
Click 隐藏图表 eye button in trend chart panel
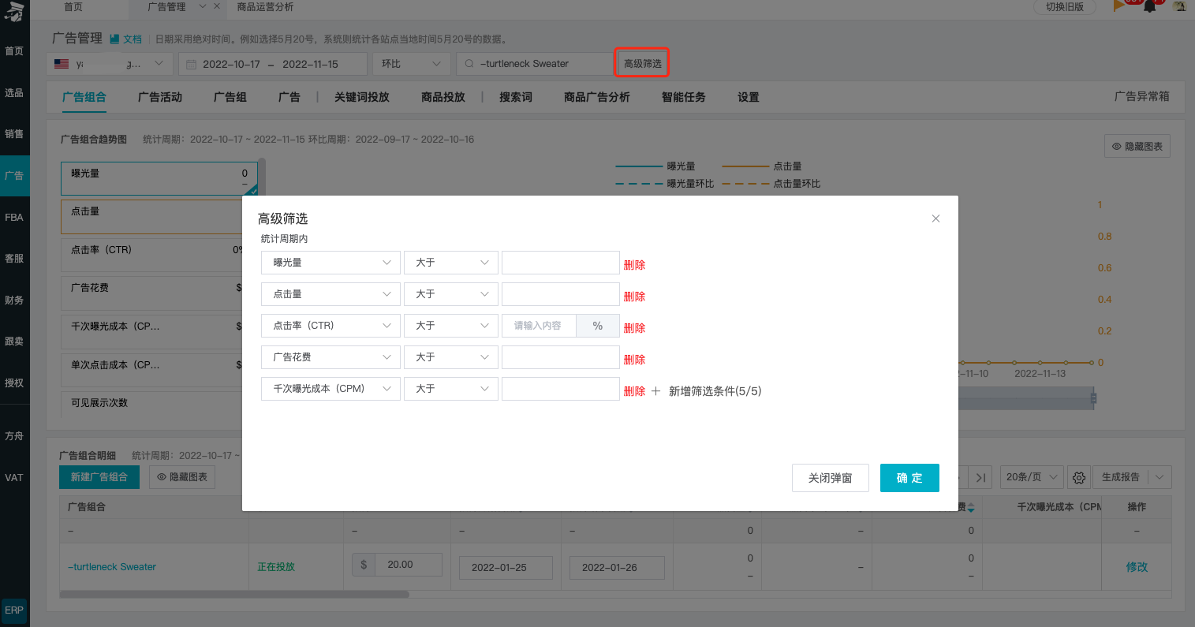point(1137,147)
